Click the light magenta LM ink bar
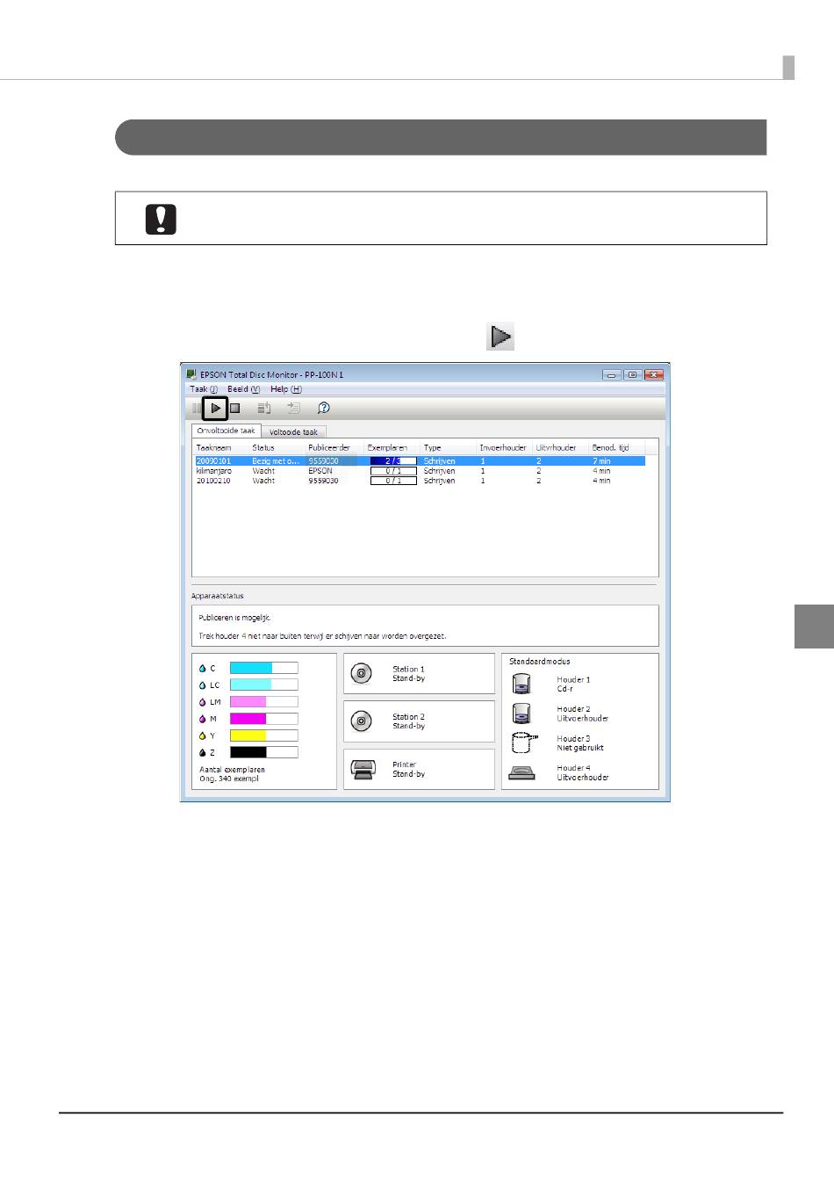Viewport: 834px width, 1181px height. click(263, 701)
